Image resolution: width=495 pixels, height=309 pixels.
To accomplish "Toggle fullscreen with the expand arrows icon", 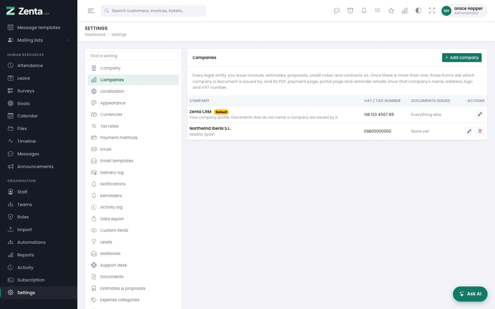I will 432,11.
